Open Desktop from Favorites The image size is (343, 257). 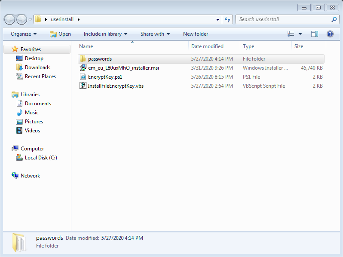click(34, 58)
